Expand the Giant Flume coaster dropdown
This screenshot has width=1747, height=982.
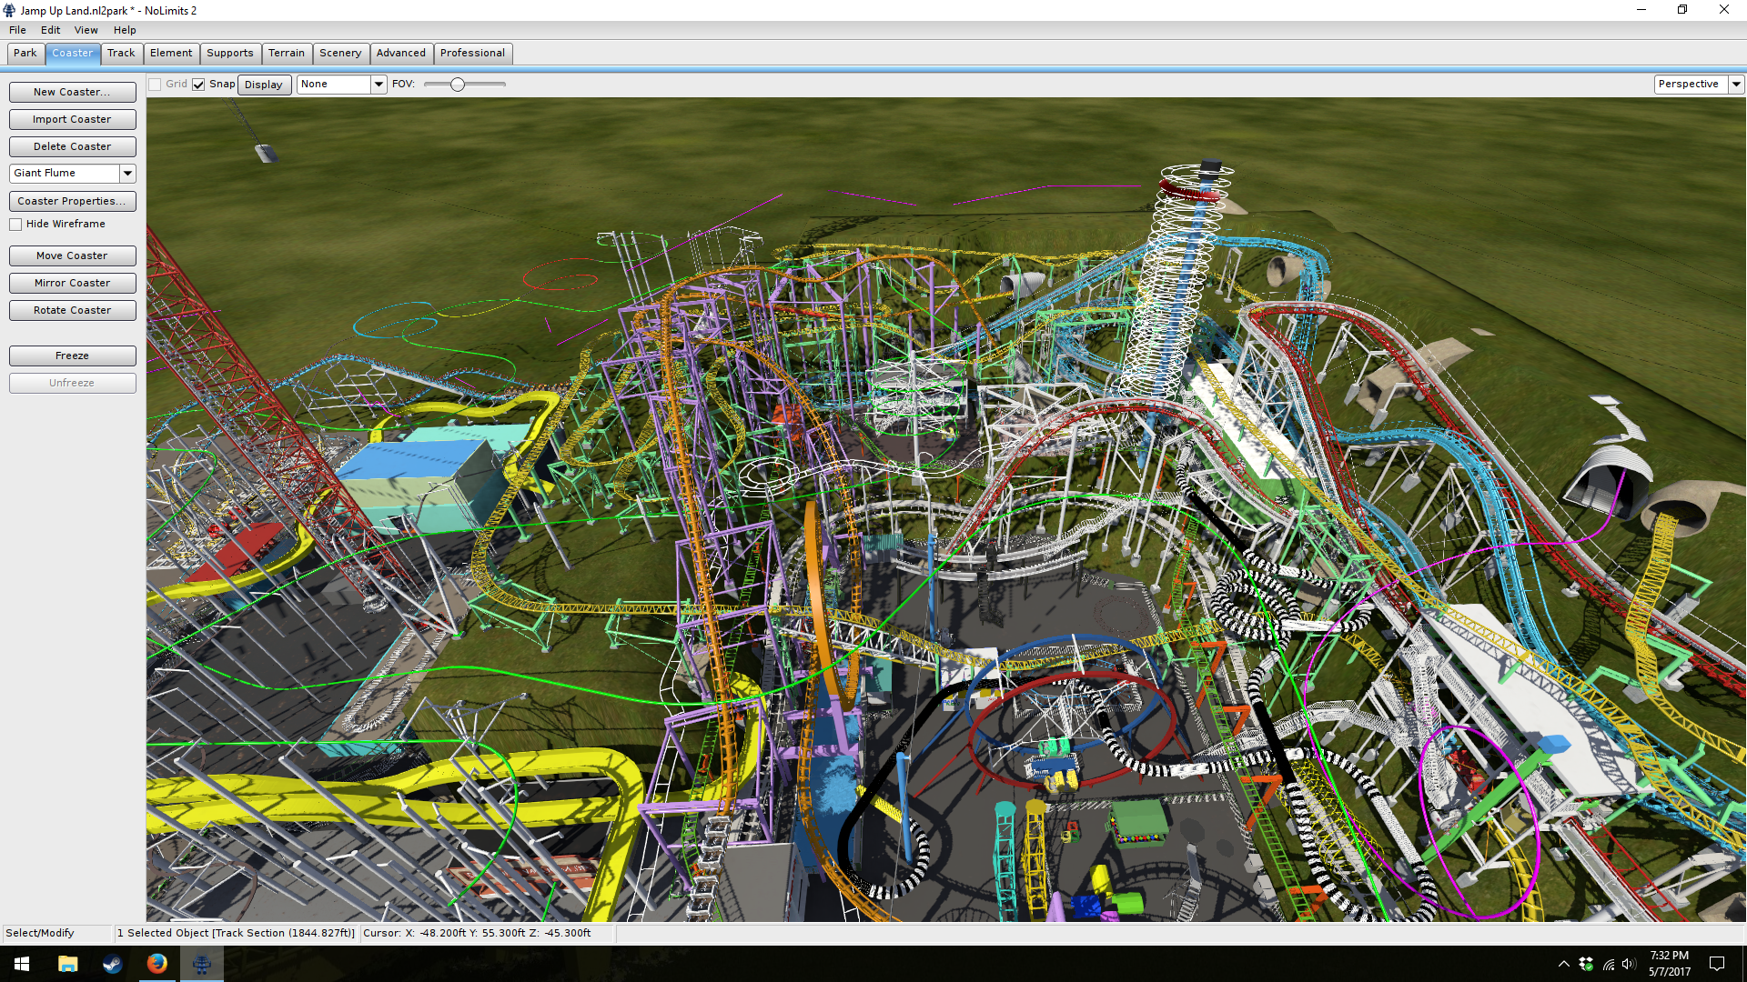click(x=127, y=173)
